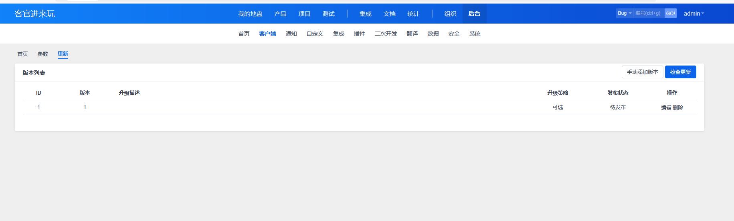Select 测试 in top navigation
Image resolution: width=734 pixels, height=221 pixels.
point(328,14)
